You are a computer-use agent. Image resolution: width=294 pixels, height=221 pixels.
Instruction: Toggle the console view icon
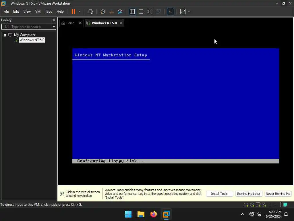[x=170, y=12]
